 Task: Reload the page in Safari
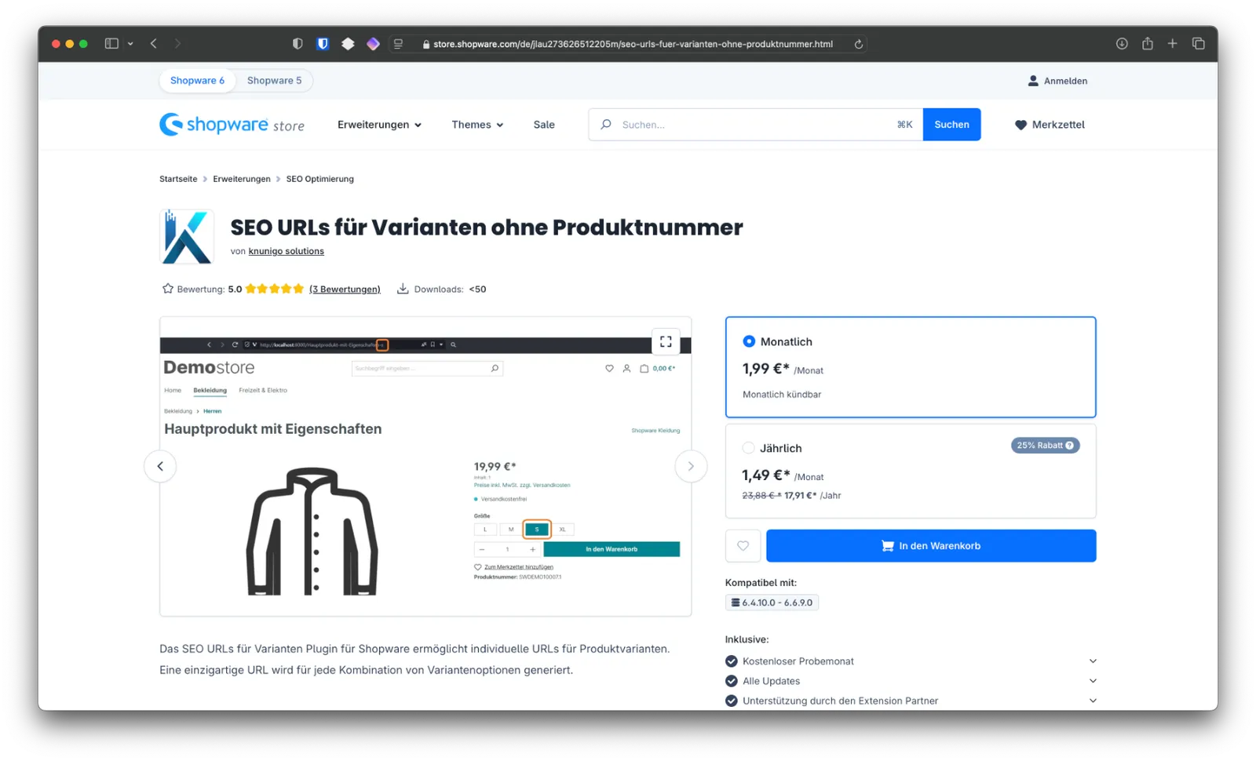click(859, 44)
